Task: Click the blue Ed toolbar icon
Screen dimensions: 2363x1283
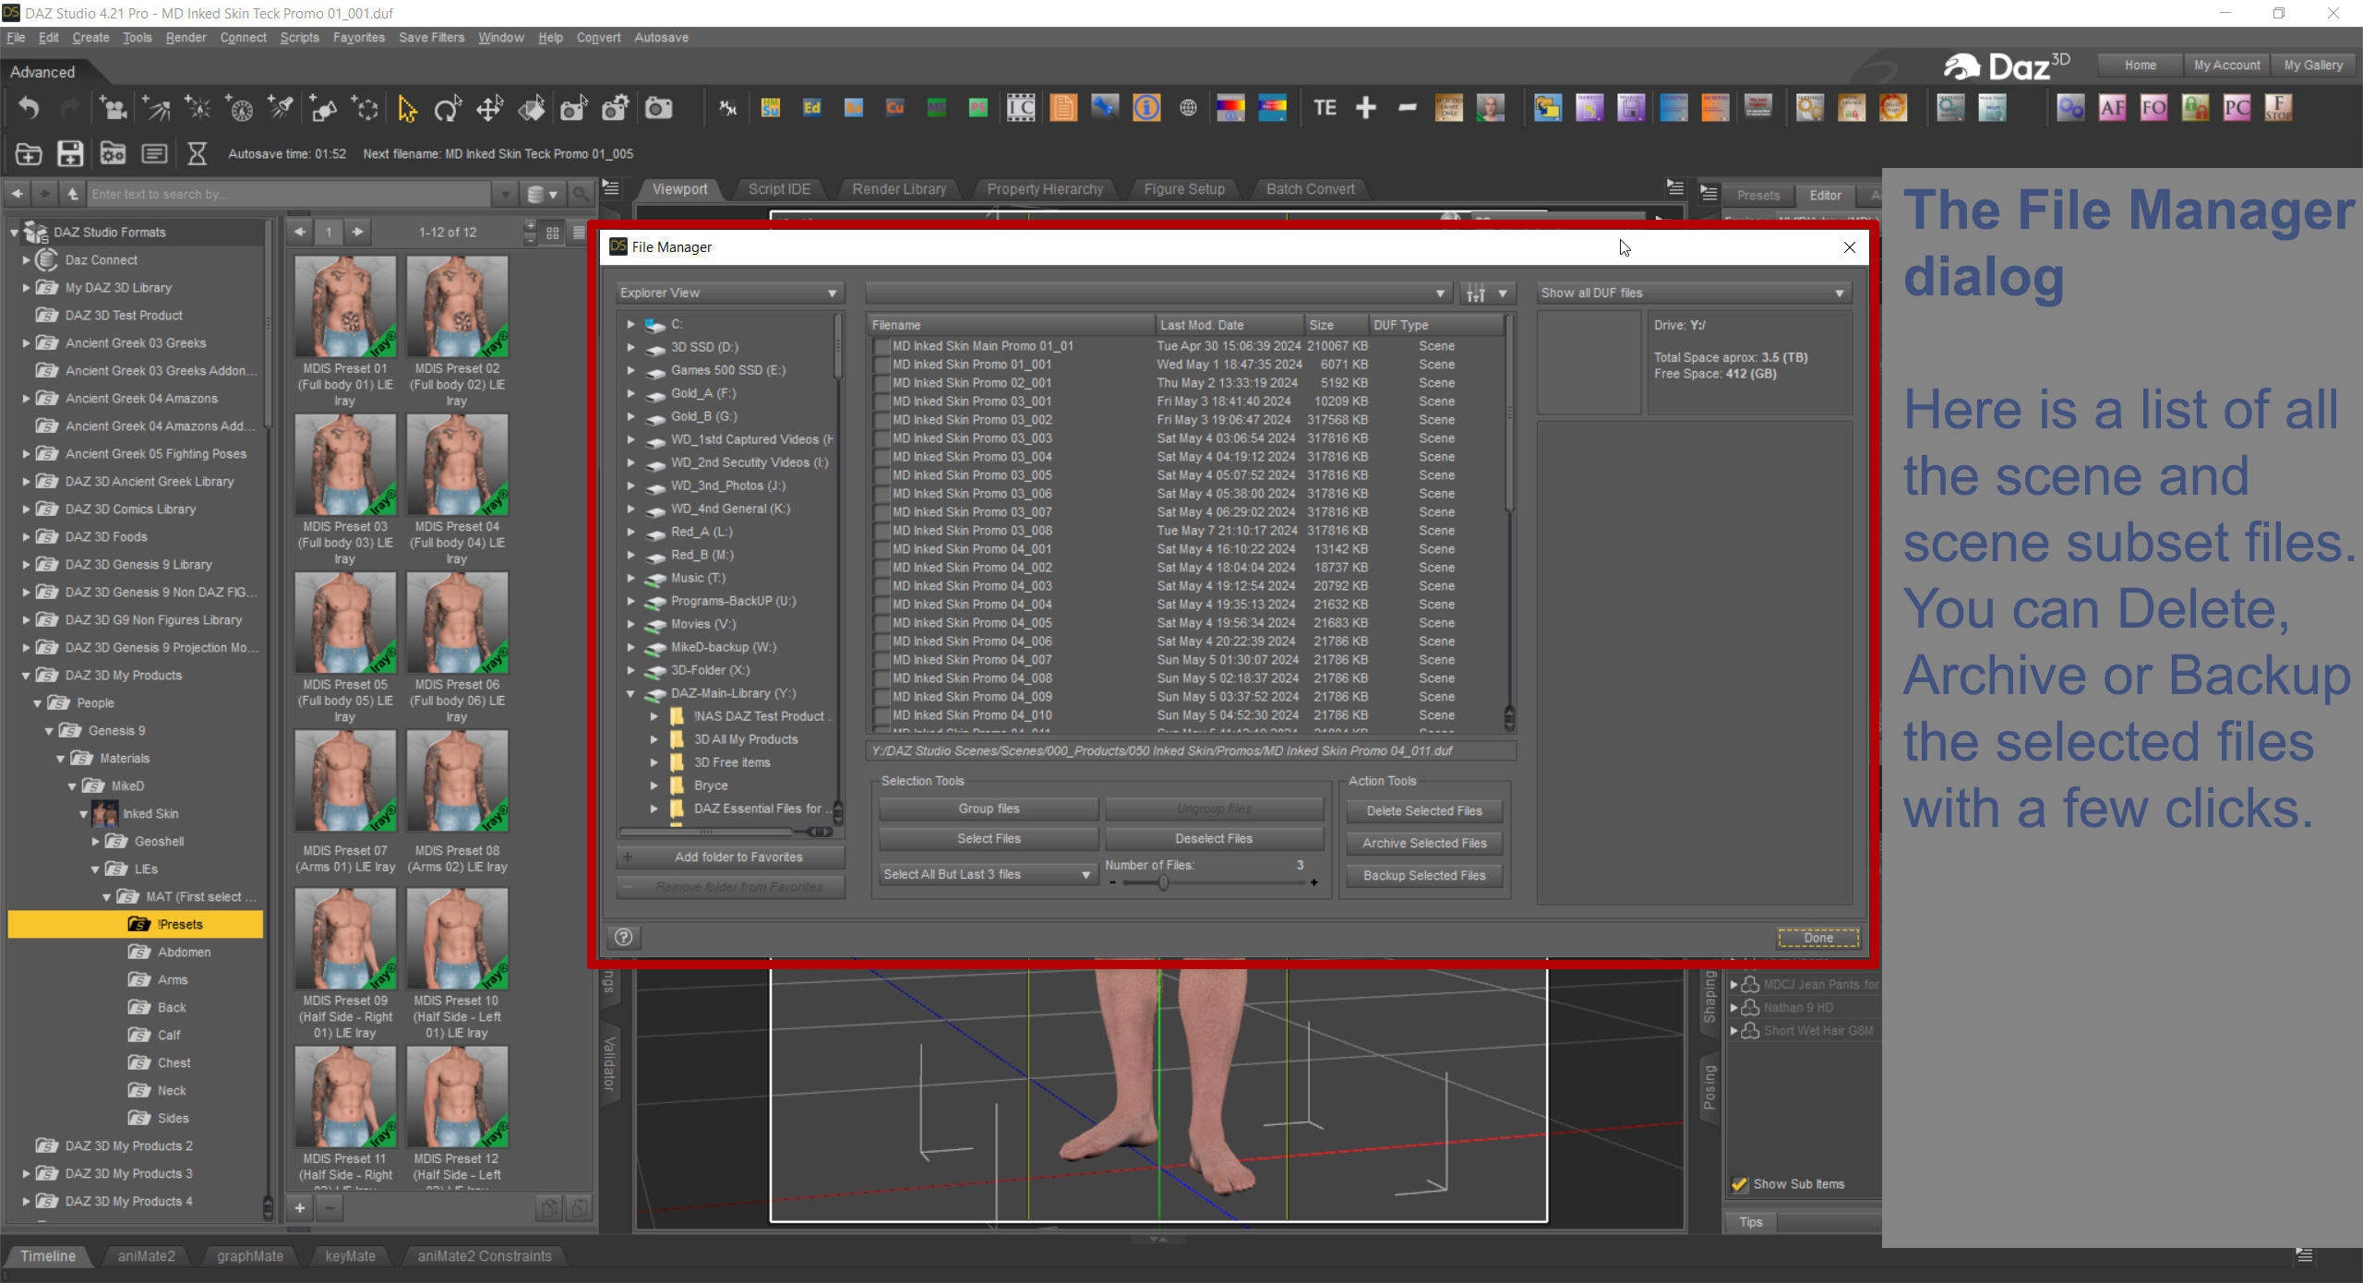Action: tap(812, 108)
